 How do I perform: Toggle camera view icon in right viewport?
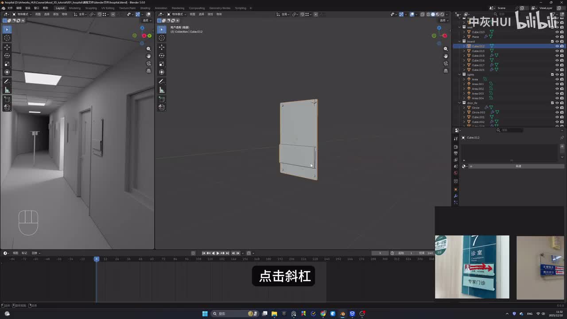click(446, 63)
